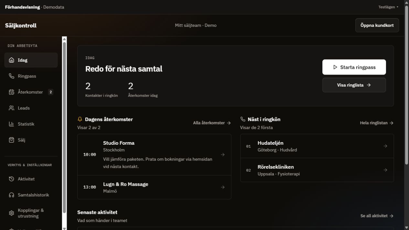This screenshot has width=409, height=230.
Task: Click the 'Återkomster idag' count label
Action: [143, 96]
